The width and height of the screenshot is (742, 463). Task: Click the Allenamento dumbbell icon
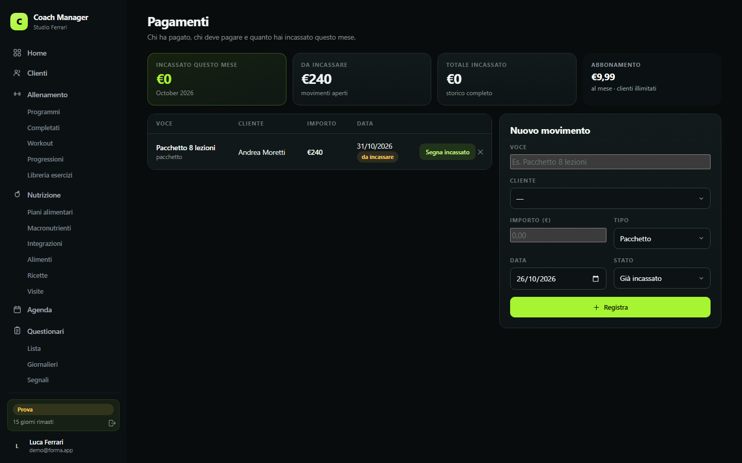click(17, 94)
